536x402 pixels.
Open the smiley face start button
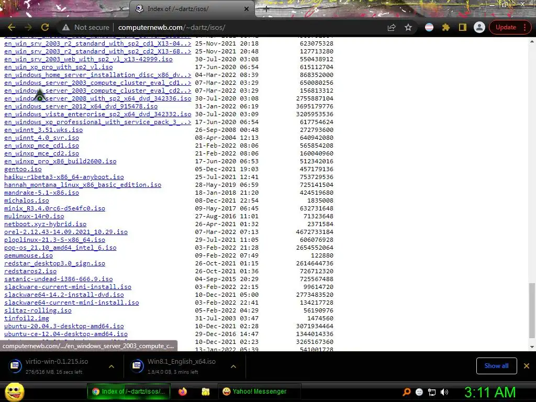(x=14, y=392)
